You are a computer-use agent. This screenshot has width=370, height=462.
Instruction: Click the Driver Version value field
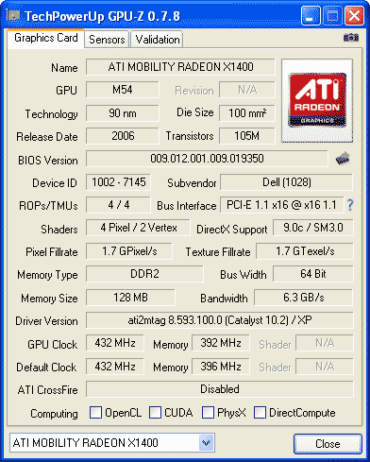point(220,320)
